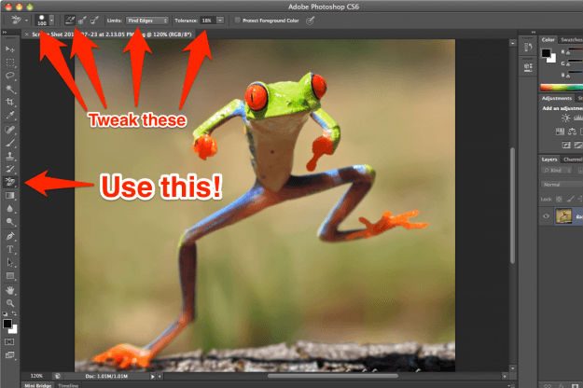
Task: Select the Background Eraser tool
Action: pos(10,182)
